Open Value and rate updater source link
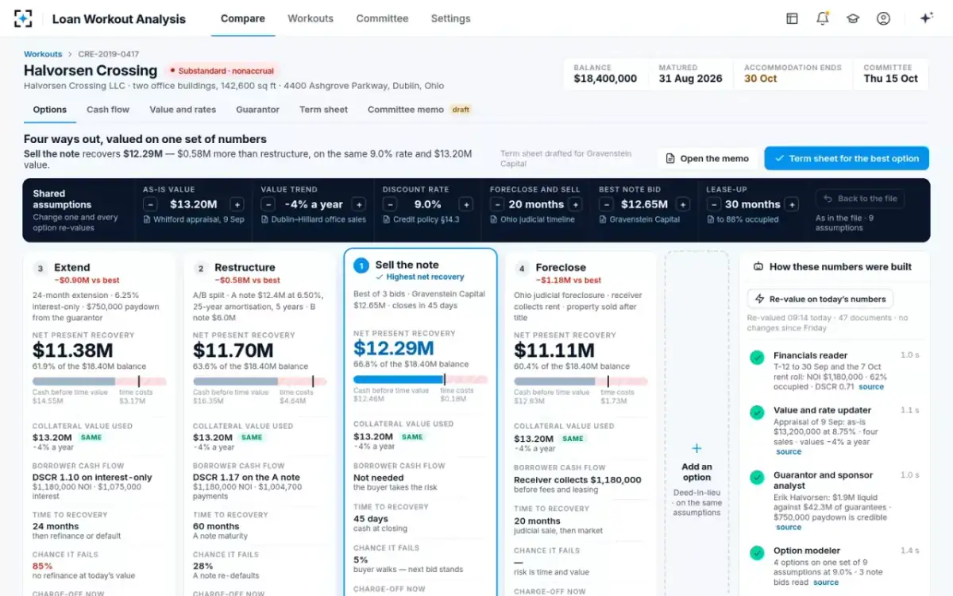 pos(789,451)
